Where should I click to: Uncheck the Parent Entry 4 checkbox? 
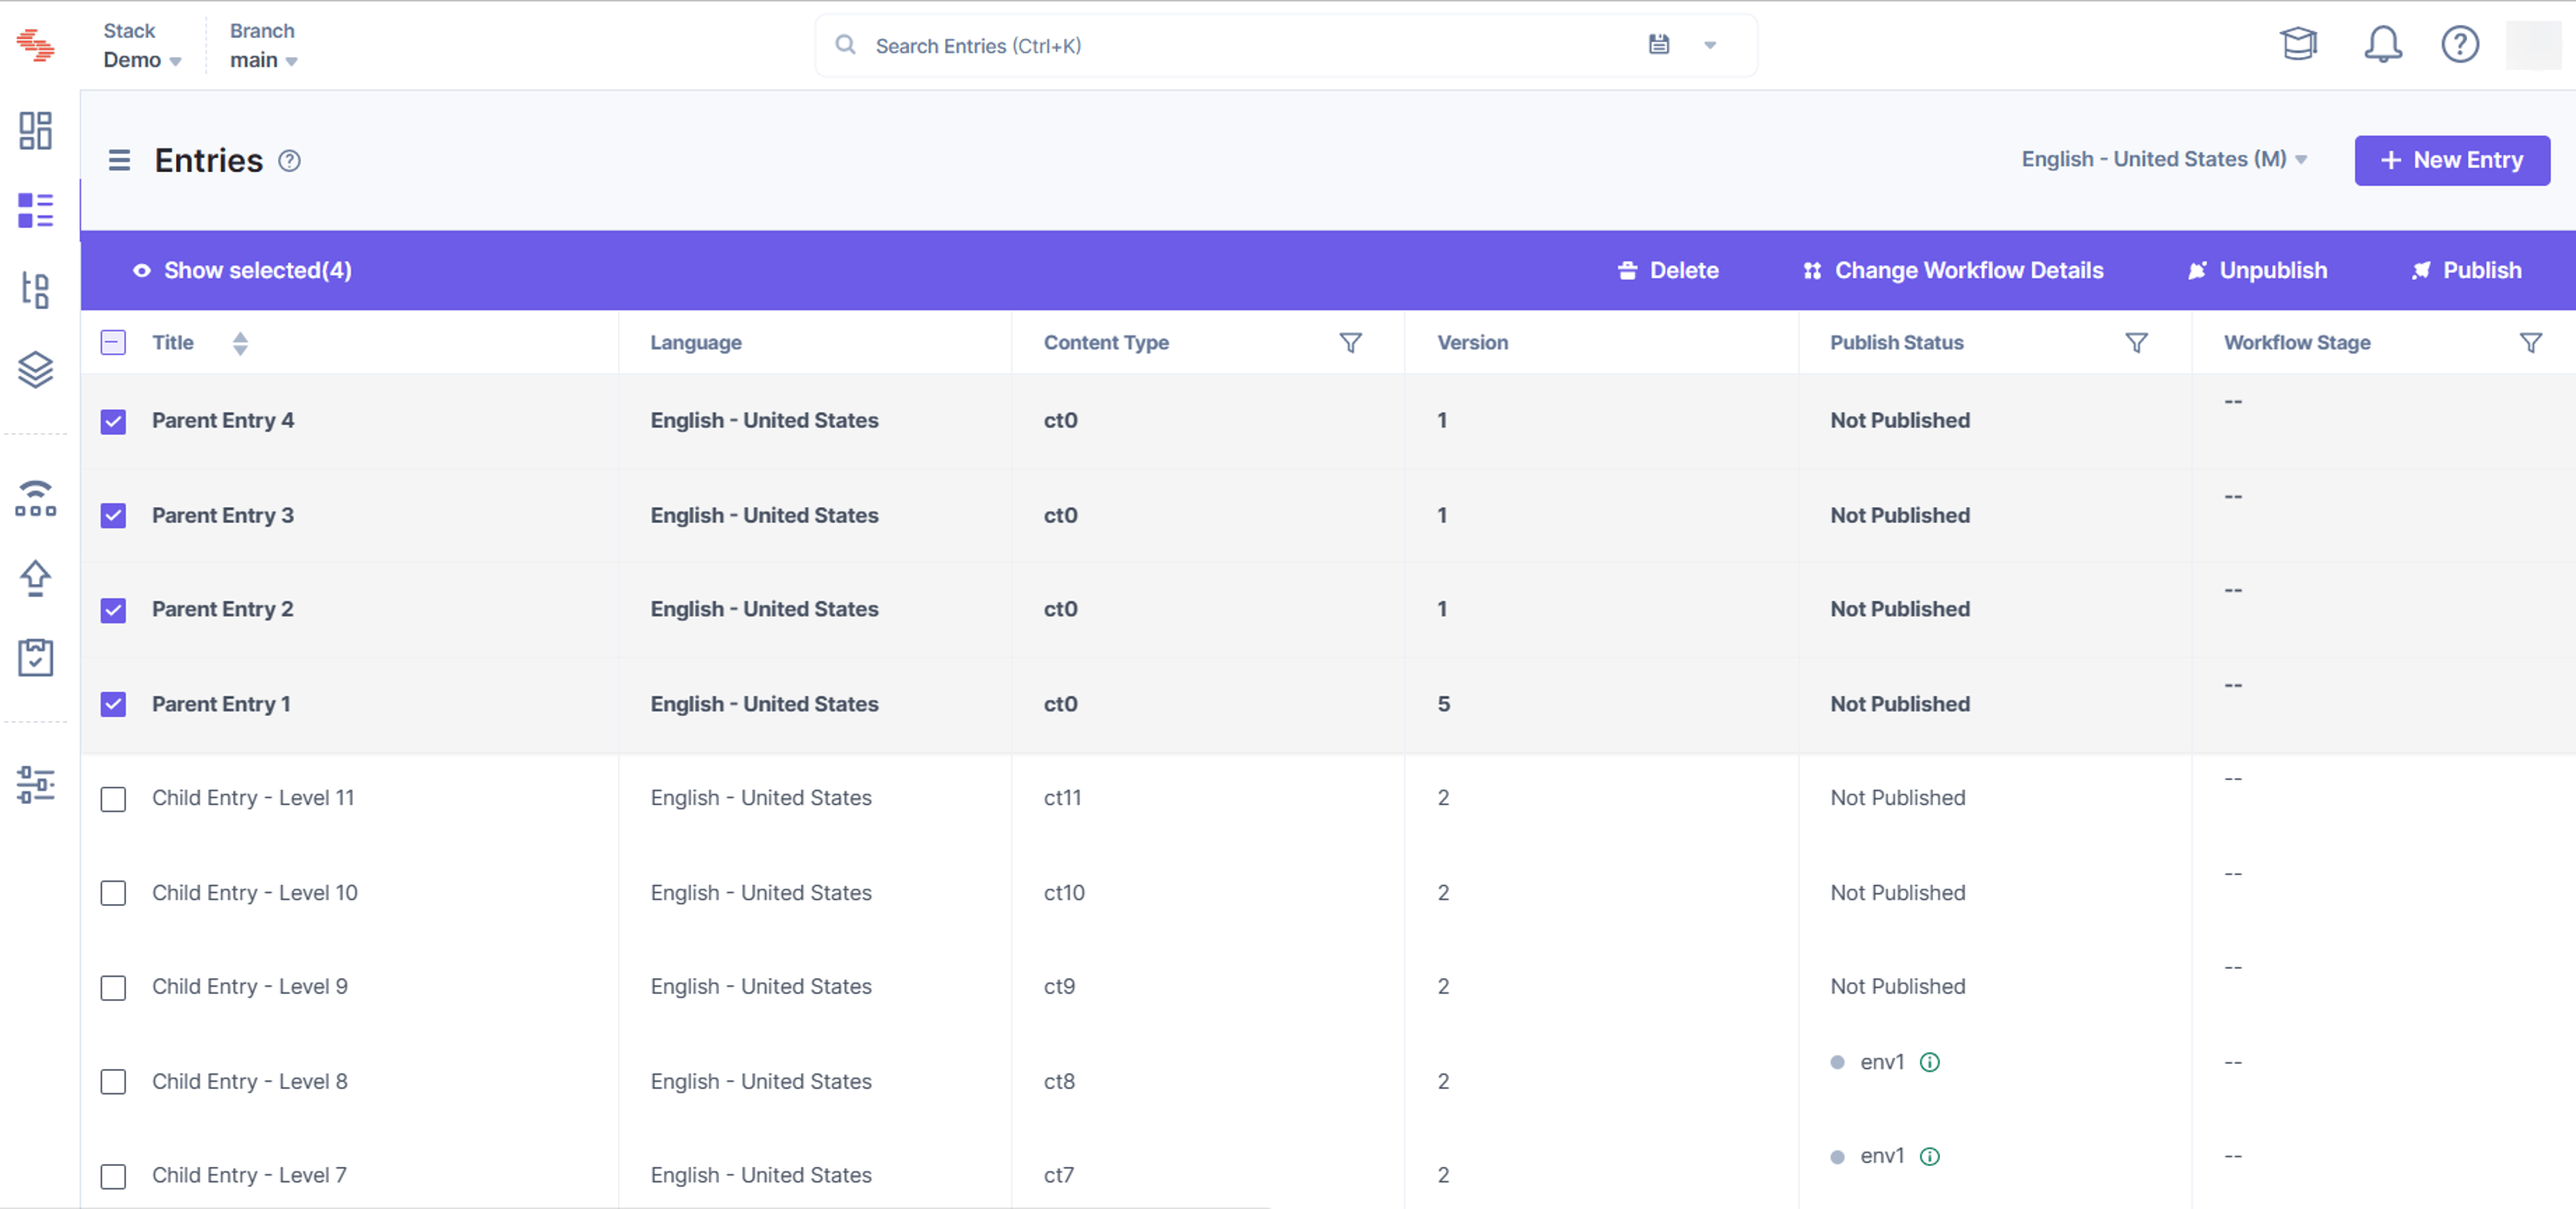click(113, 420)
